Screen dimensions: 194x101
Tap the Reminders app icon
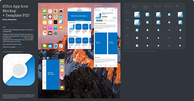tap(50, 22)
